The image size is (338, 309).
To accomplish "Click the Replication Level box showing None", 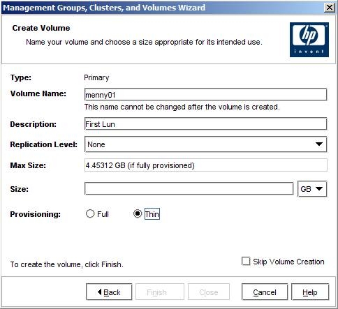I will (x=205, y=144).
